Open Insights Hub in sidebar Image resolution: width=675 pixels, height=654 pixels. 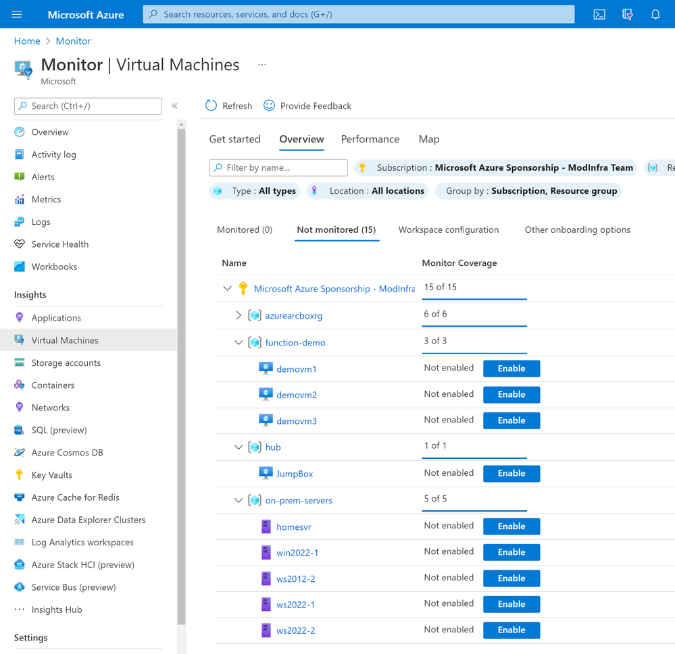pos(56,609)
